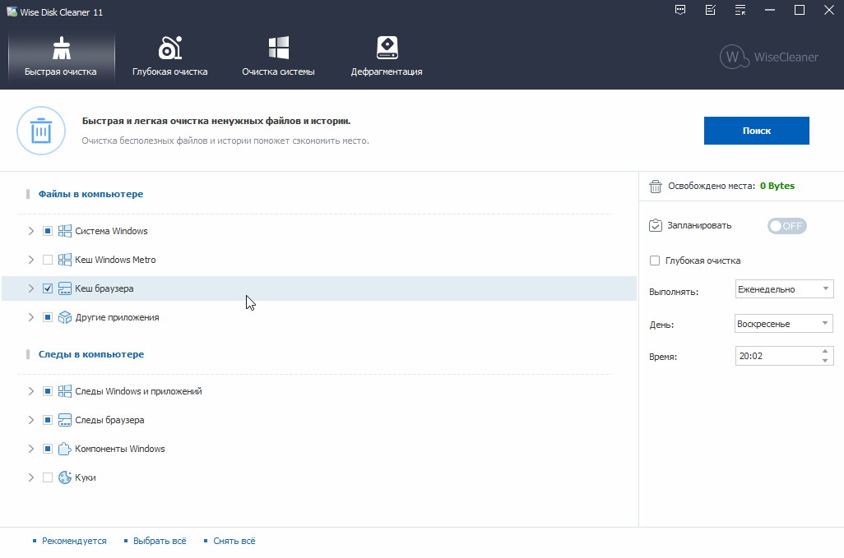The height and width of the screenshot is (558, 844).
Task: Click Следы Windows и приложений logo icon
Action: (65, 391)
